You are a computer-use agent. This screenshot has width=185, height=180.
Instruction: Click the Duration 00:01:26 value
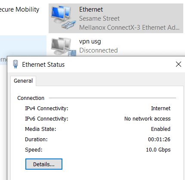[x=159, y=140]
